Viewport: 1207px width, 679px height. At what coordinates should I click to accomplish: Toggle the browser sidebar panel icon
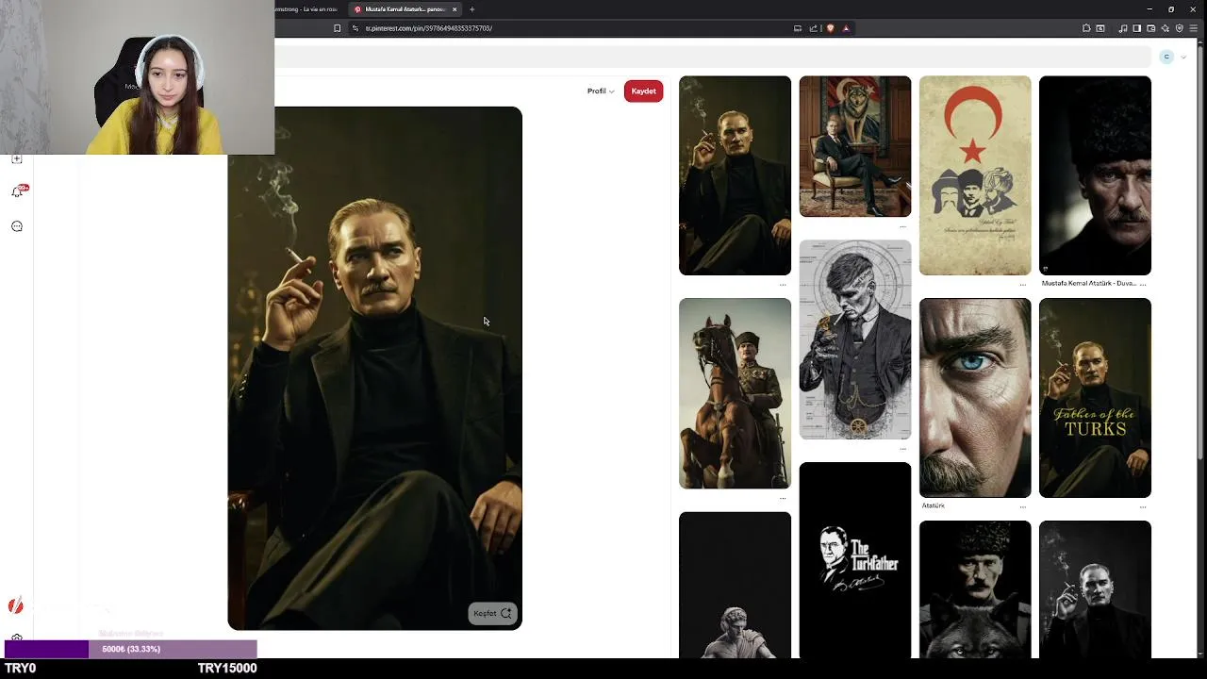1136,28
